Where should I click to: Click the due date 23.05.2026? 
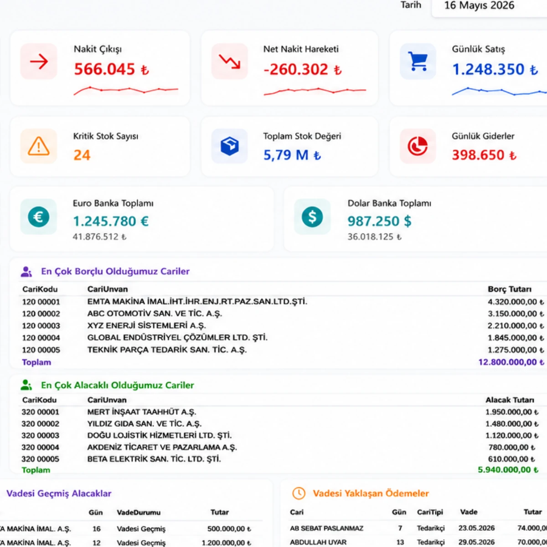click(x=476, y=528)
